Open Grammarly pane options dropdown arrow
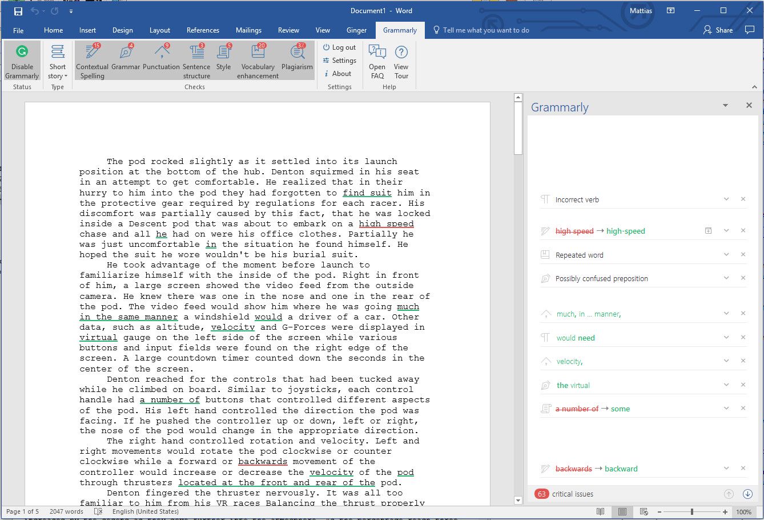 click(x=725, y=106)
